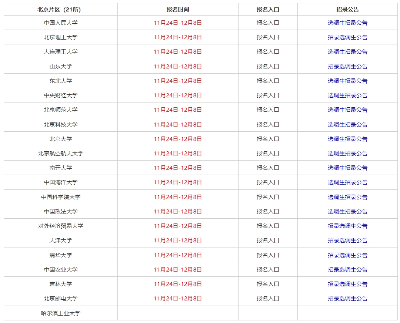Click 报名入口 in the 天津大学 row
Screen dimensions: 400x323
click(268, 240)
